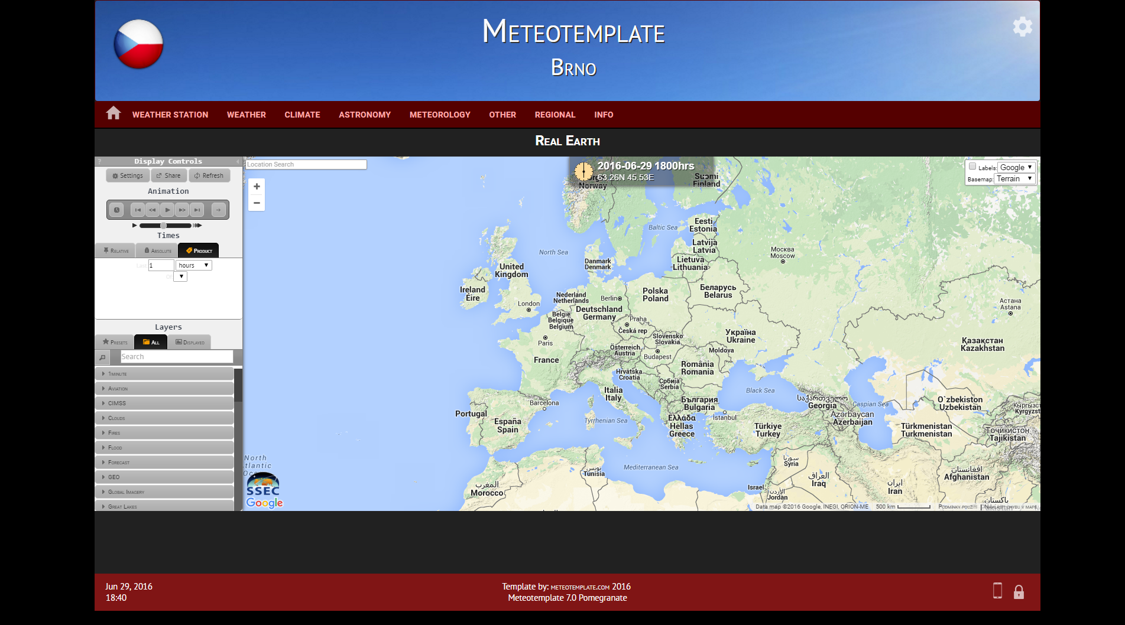Click the clock icon in animation controls
The height and width of the screenshot is (625, 1125).
coord(116,210)
